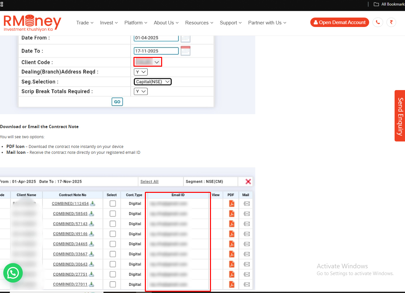
Task: Click the Open Demat Account button
Action: click(x=340, y=22)
